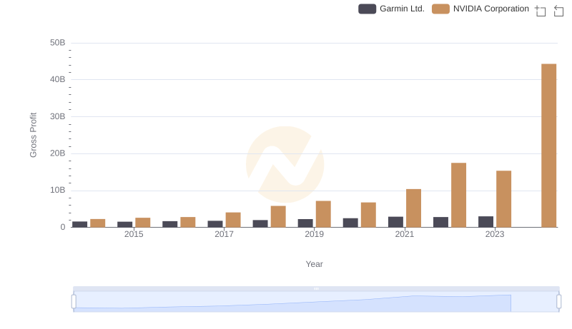Image resolution: width=572 pixels, height=329 pixels.
Task: Click the Garmin 2023 bar
Action: click(485, 222)
